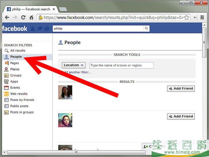Viewport: 209px width, 157px height.
Task: Click the Facebook search box with philip
Action: [98, 28]
